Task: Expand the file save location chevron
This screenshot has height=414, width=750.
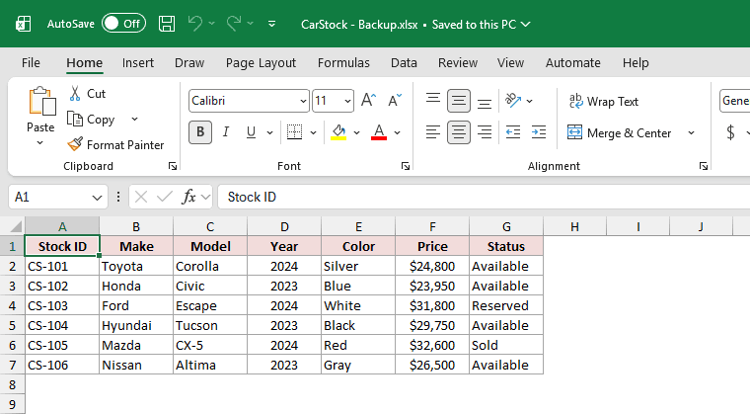Action: (x=525, y=25)
